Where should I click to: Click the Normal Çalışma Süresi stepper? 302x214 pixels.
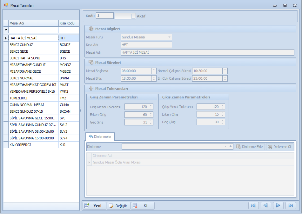[225, 71]
